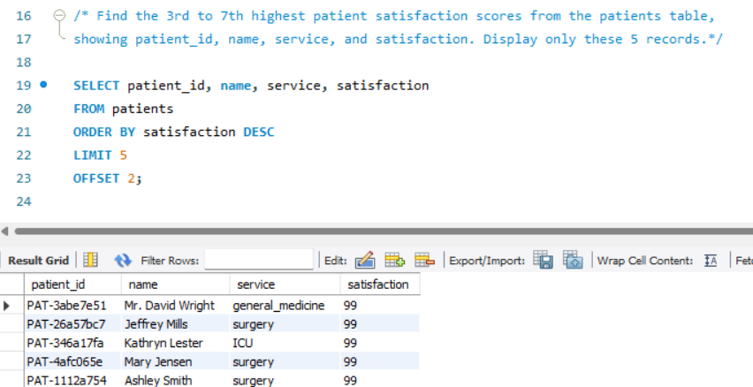
Task: Select cell PAT-3abe7e51
Action: pyautogui.click(x=73, y=306)
